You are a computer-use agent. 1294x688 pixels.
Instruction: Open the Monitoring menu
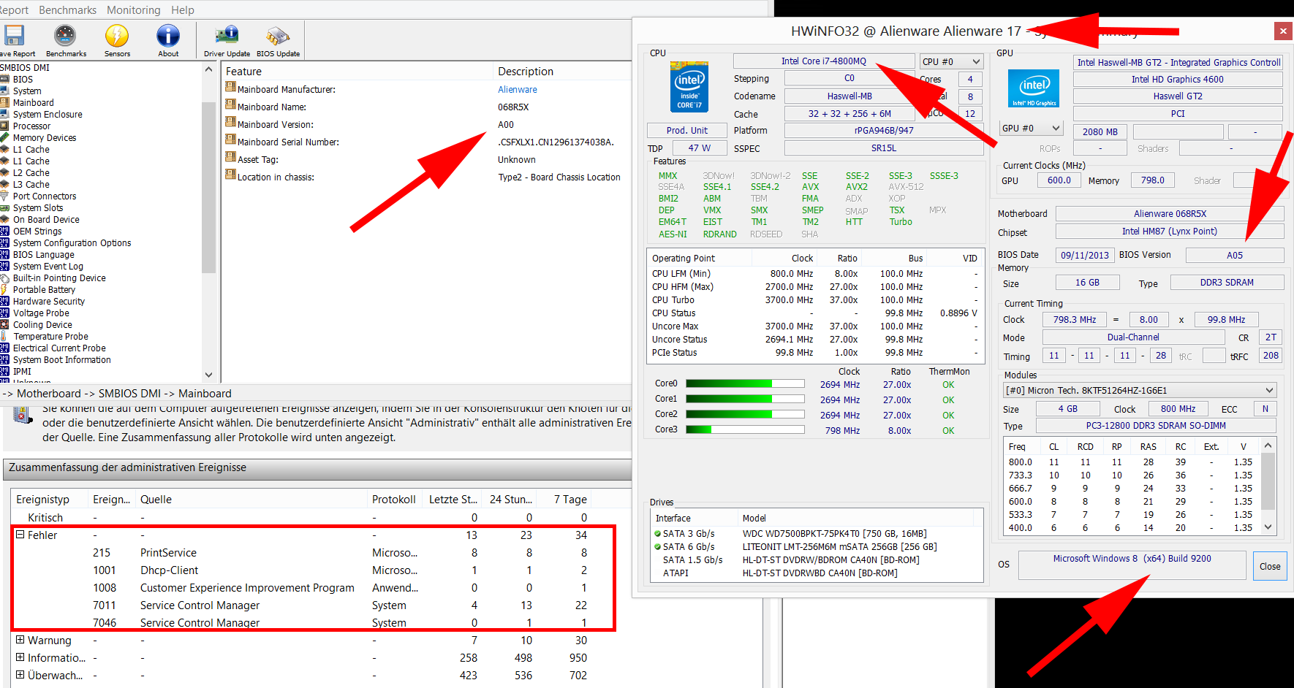(x=134, y=10)
